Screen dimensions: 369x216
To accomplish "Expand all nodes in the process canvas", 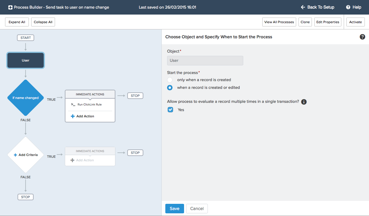I will click(17, 22).
